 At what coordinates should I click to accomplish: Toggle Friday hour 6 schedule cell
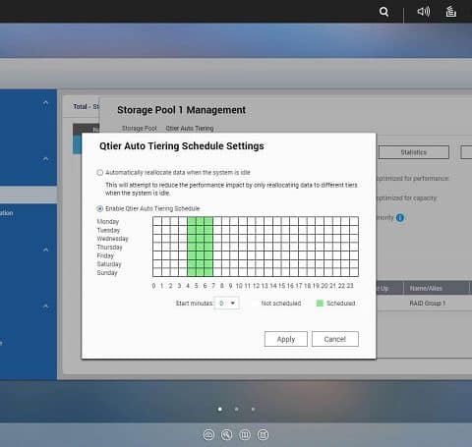click(208, 255)
